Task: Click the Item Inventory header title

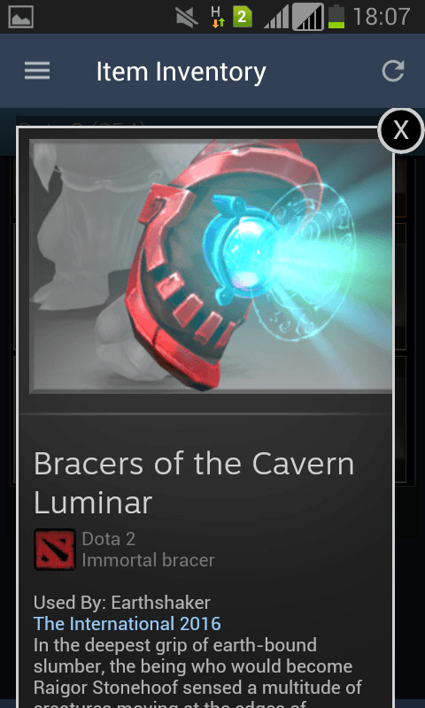Action: pos(182,72)
